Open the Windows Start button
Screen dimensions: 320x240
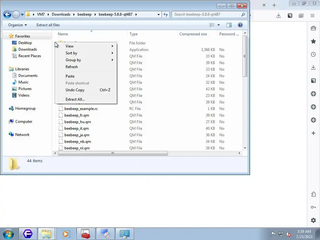[x=8, y=234]
